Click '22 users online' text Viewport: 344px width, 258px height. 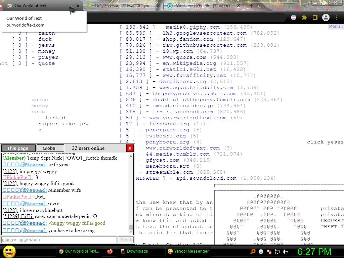pyautogui.click(x=88, y=148)
